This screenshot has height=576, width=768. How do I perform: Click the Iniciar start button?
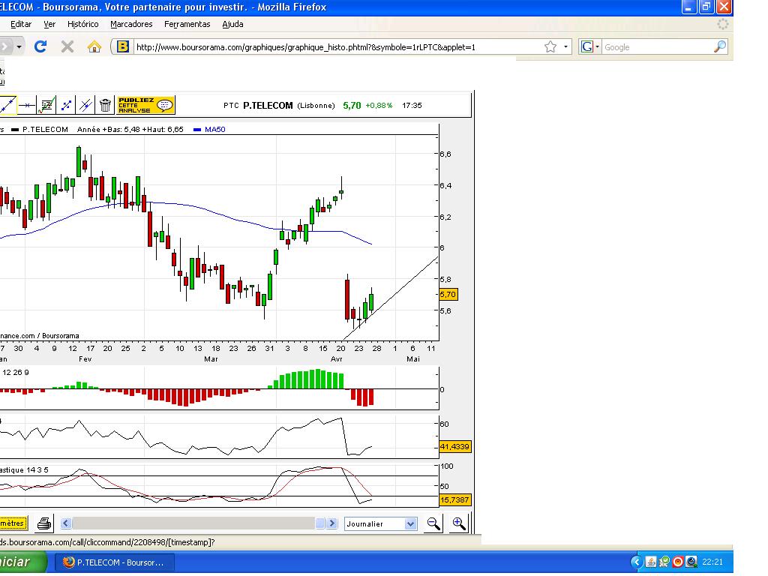(x=22, y=562)
